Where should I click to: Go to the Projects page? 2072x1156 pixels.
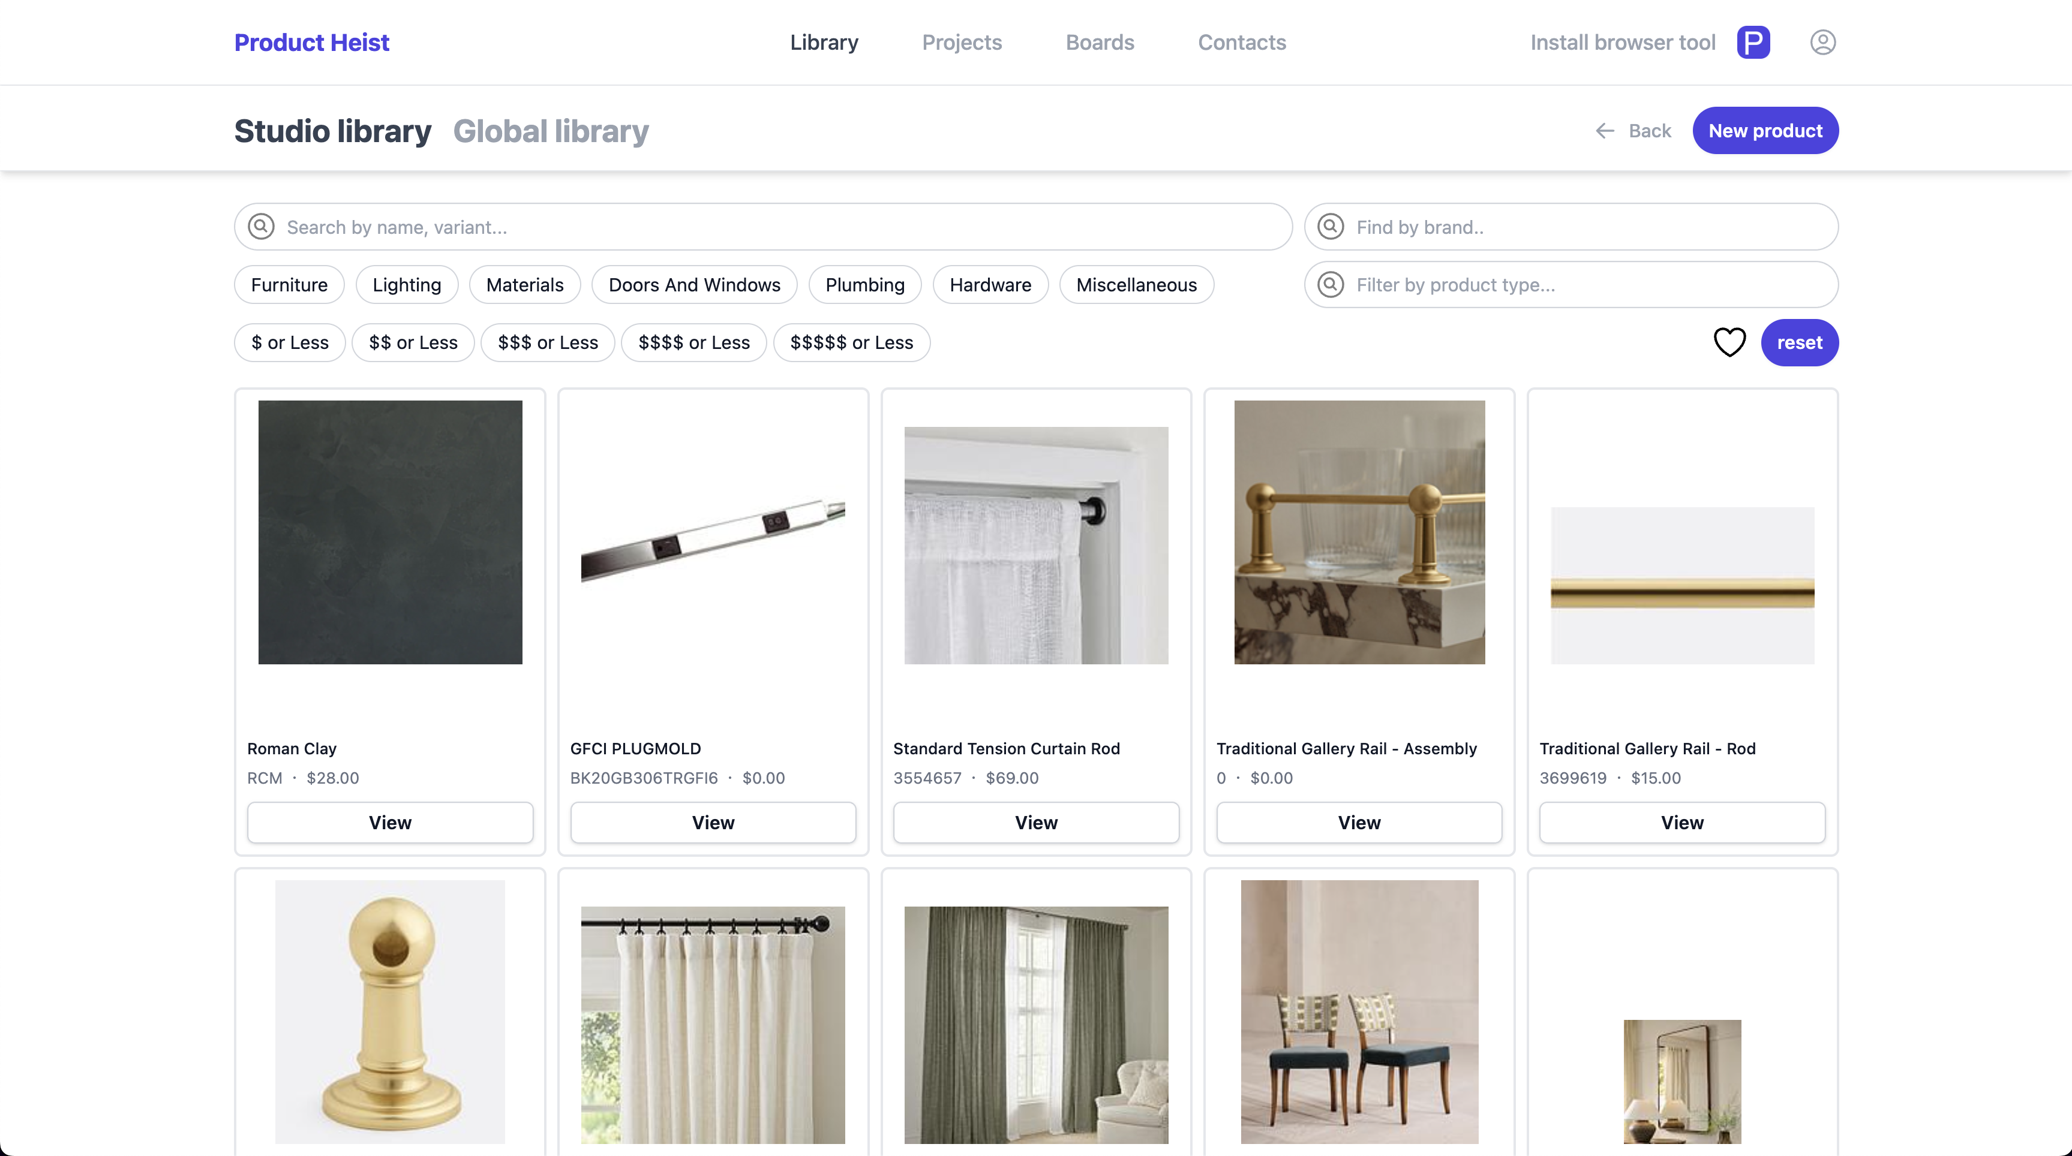(x=961, y=42)
